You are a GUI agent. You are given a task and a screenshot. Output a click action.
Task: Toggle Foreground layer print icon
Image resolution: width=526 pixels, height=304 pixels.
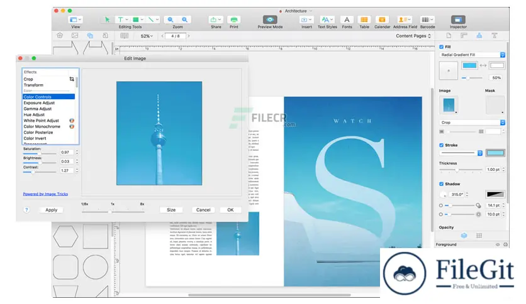click(505, 245)
